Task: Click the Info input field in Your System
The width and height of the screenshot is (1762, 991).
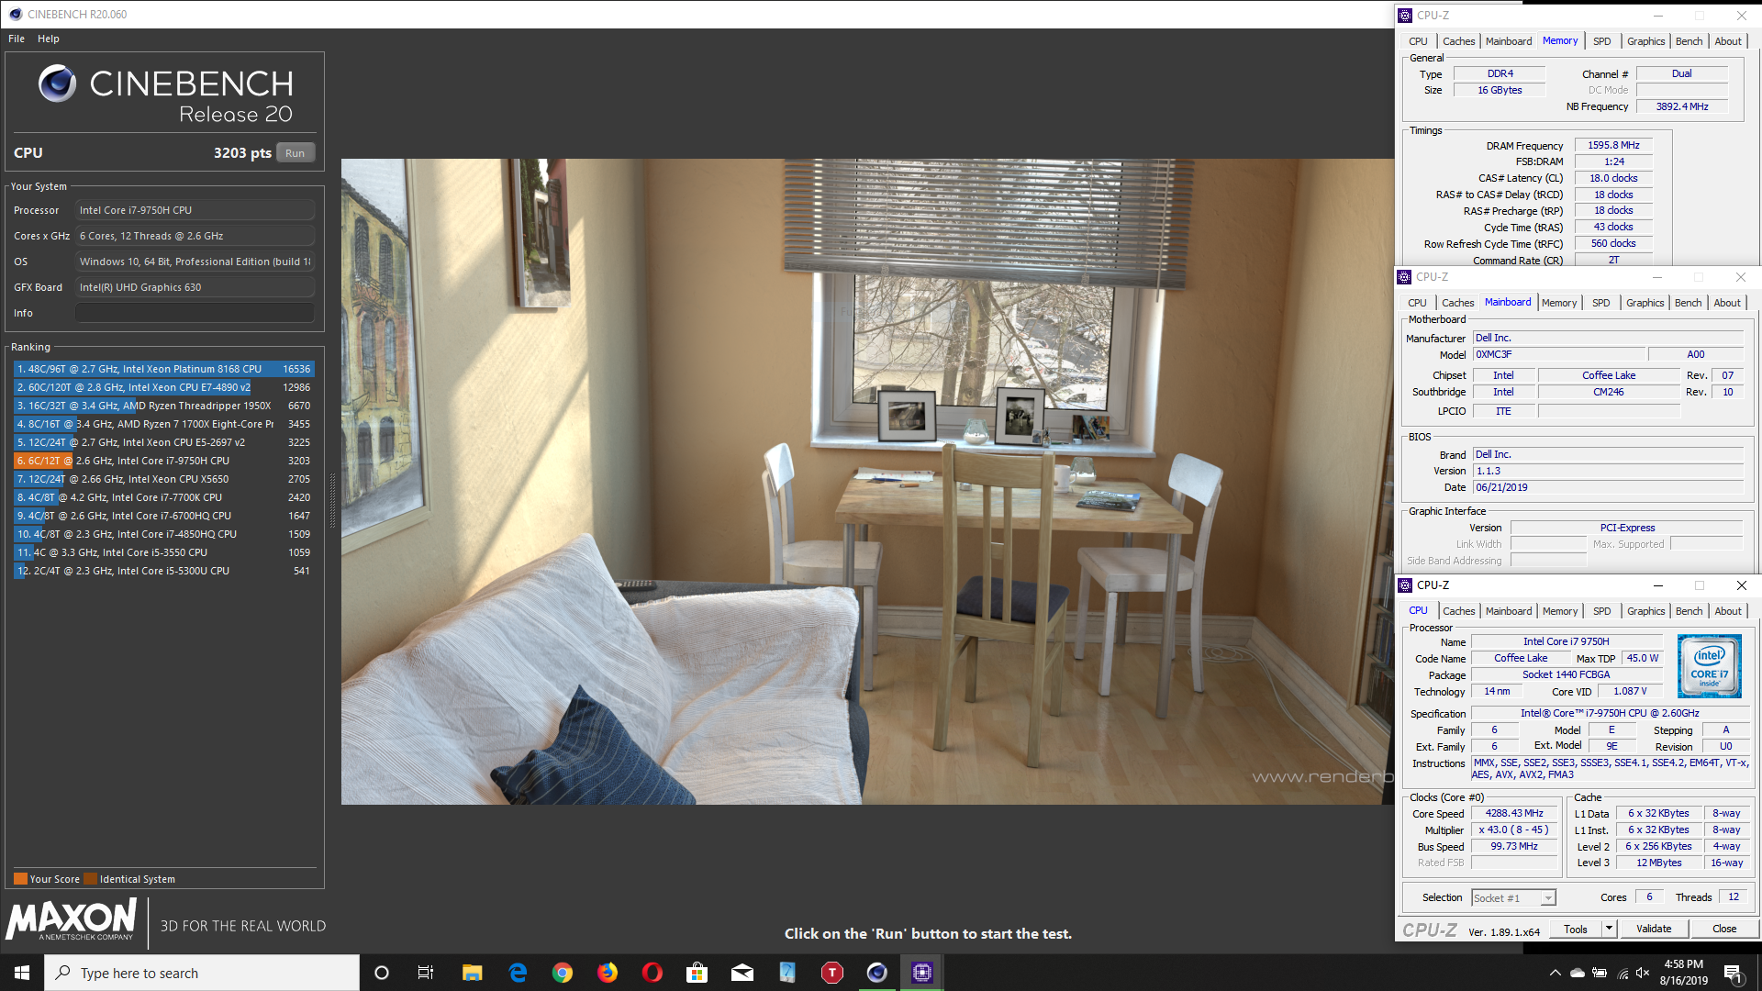Action: [x=195, y=313]
